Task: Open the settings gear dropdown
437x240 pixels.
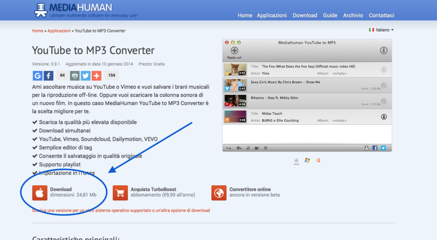Action: pyautogui.click(x=239, y=148)
